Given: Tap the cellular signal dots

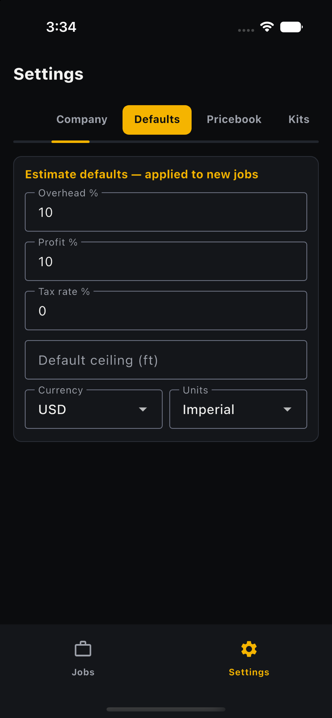Looking at the screenshot, I should [x=246, y=30].
